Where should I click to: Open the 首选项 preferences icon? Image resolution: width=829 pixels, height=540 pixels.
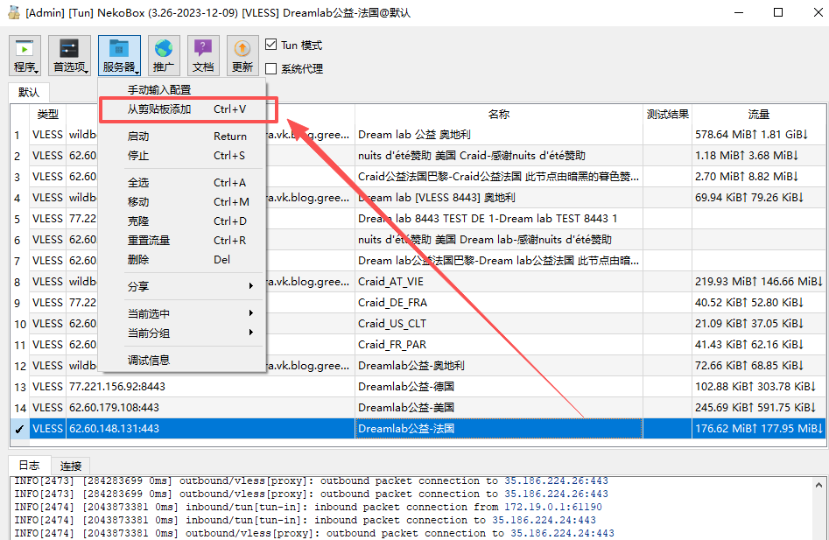(68, 54)
